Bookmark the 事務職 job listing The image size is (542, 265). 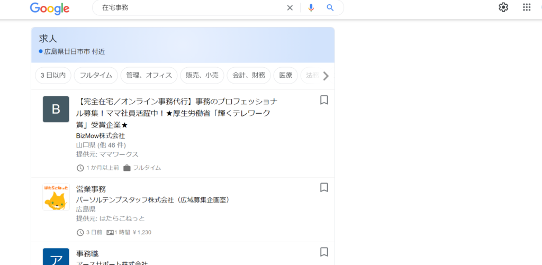(x=324, y=252)
